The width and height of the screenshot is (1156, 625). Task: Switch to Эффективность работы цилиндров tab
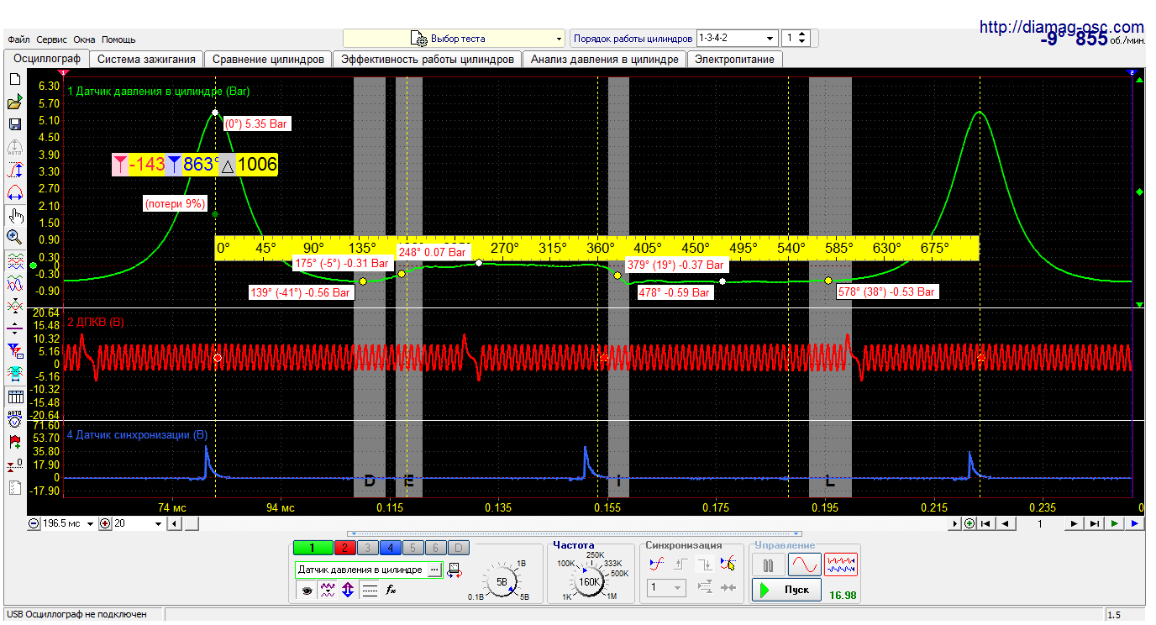(427, 60)
